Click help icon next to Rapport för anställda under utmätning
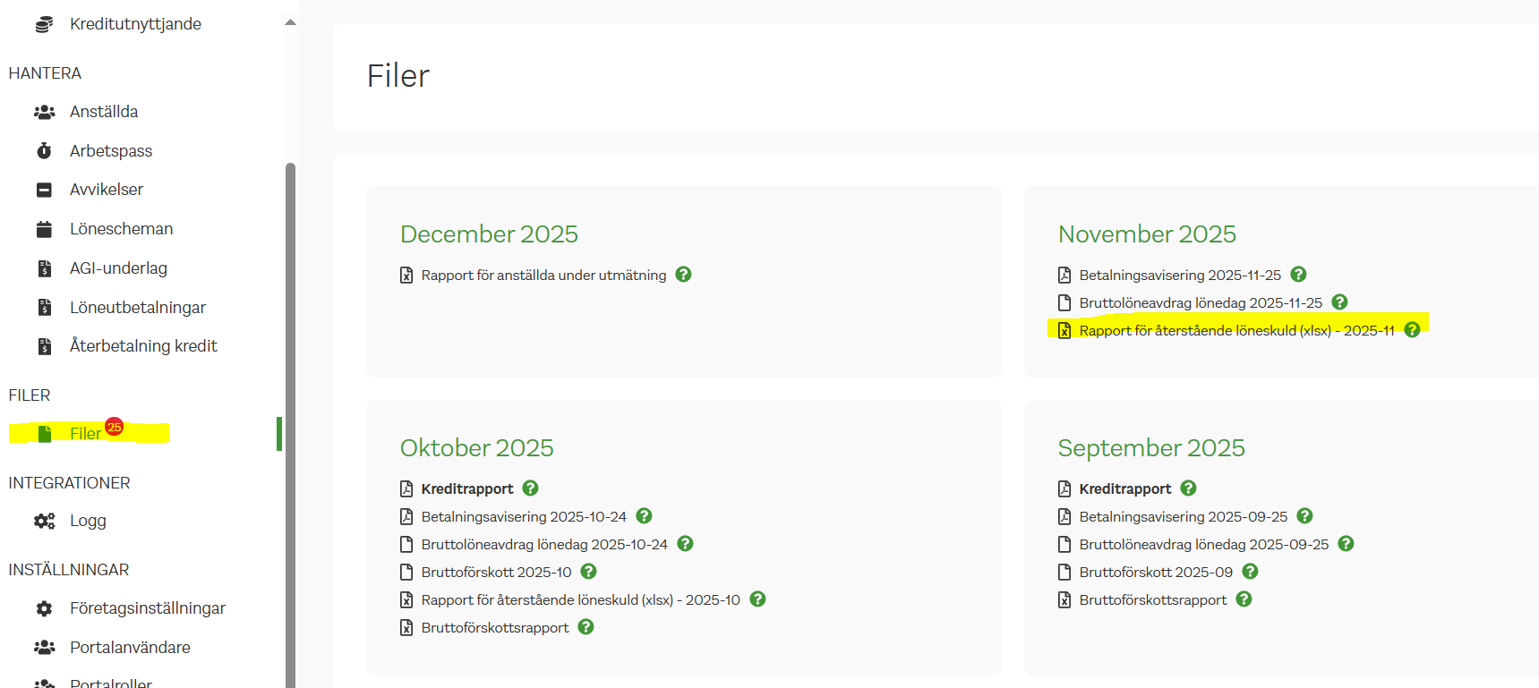 683,275
